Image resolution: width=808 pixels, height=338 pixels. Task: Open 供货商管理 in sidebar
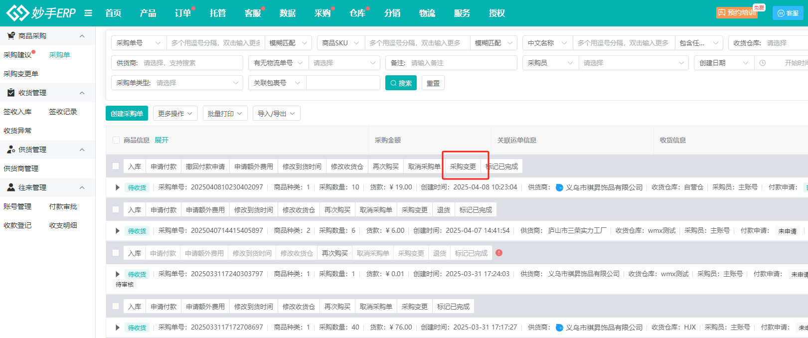[21, 169]
